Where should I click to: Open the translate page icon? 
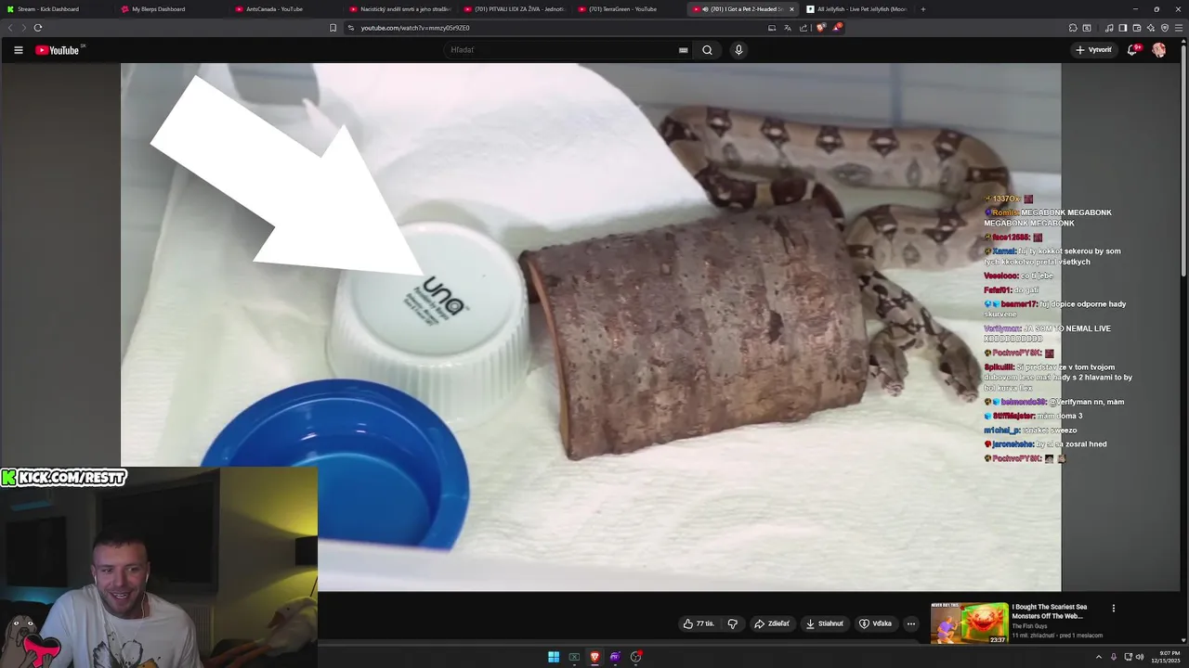pyautogui.click(x=787, y=28)
